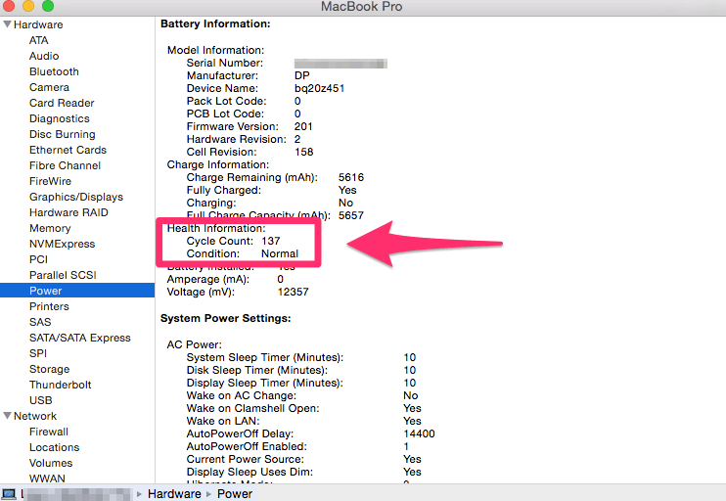The image size is (726, 501).
Task: Open Storage information
Action: pyautogui.click(x=49, y=369)
